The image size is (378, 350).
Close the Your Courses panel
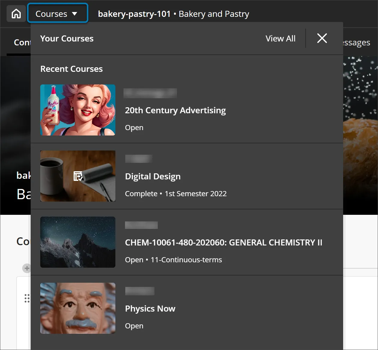click(x=322, y=38)
